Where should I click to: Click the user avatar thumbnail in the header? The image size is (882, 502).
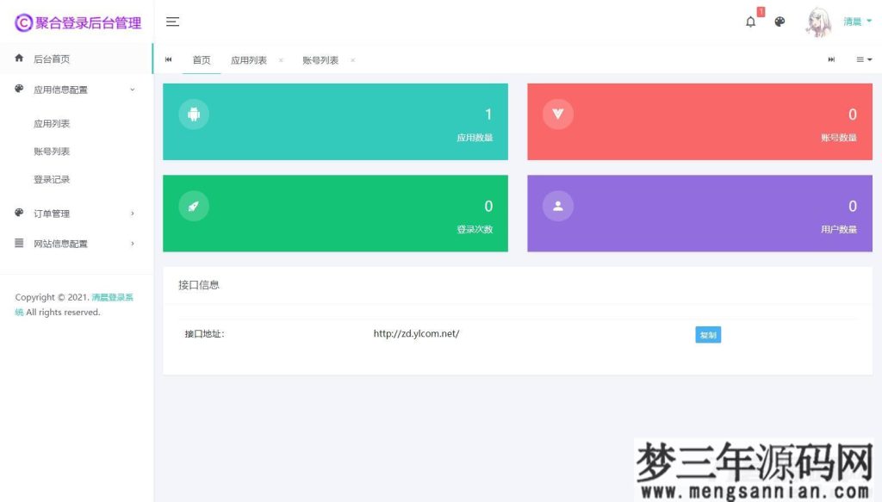click(818, 22)
